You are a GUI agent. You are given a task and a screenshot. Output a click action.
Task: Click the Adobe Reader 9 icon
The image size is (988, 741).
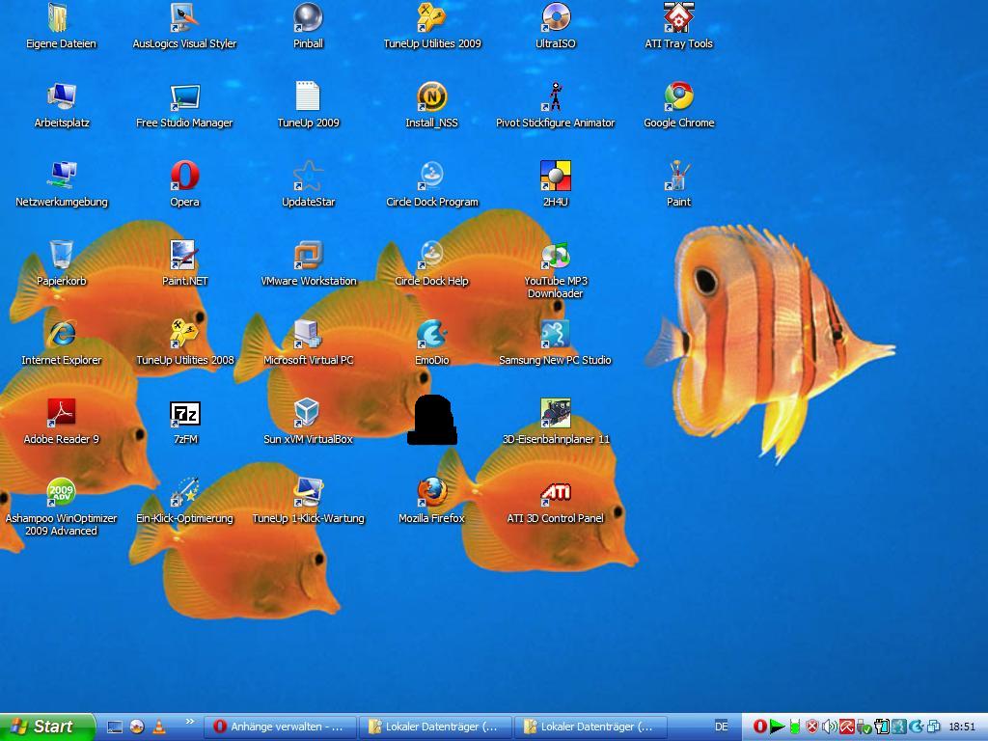(x=61, y=413)
